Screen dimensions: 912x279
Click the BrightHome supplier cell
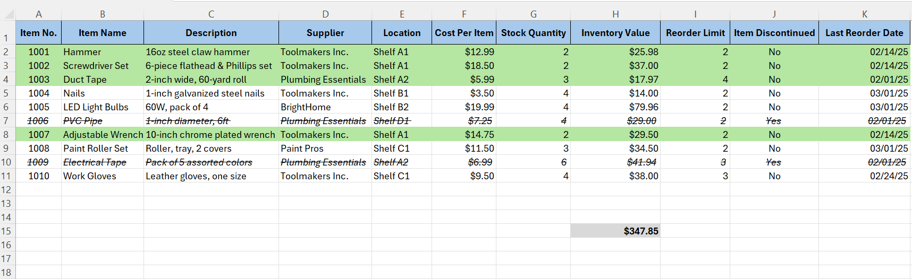point(325,107)
